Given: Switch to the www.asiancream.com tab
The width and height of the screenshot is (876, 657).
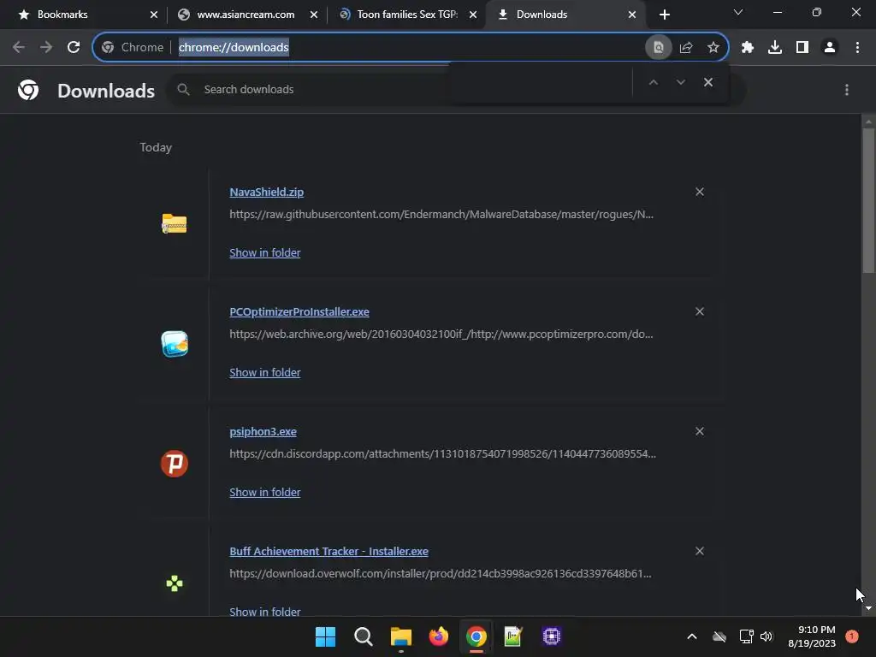Looking at the screenshot, I should [246, 15].
